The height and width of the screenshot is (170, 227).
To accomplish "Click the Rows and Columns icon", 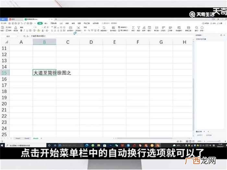I will pos(163,28).
